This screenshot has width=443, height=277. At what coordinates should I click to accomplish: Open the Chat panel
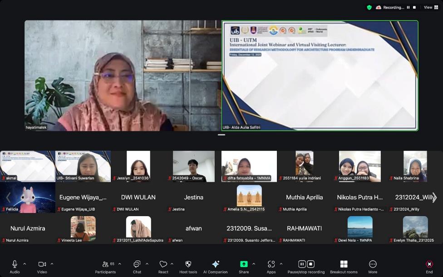[x=136, y=265]
